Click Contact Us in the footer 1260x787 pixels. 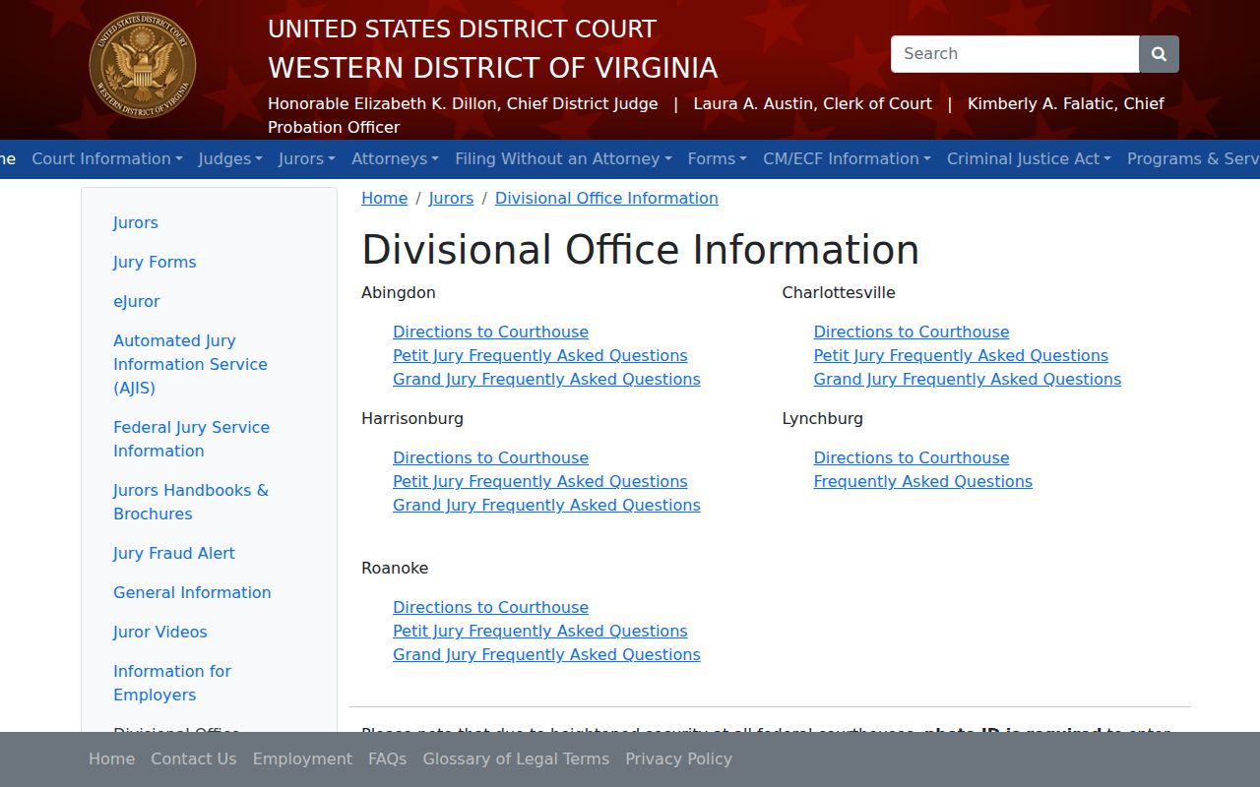[x=194, y=758]
